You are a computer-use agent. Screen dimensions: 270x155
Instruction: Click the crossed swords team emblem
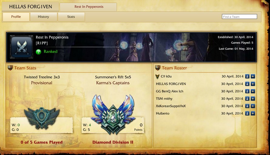tap(22, 47)
